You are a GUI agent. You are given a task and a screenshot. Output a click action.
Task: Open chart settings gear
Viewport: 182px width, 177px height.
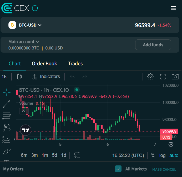coord(150,77)
